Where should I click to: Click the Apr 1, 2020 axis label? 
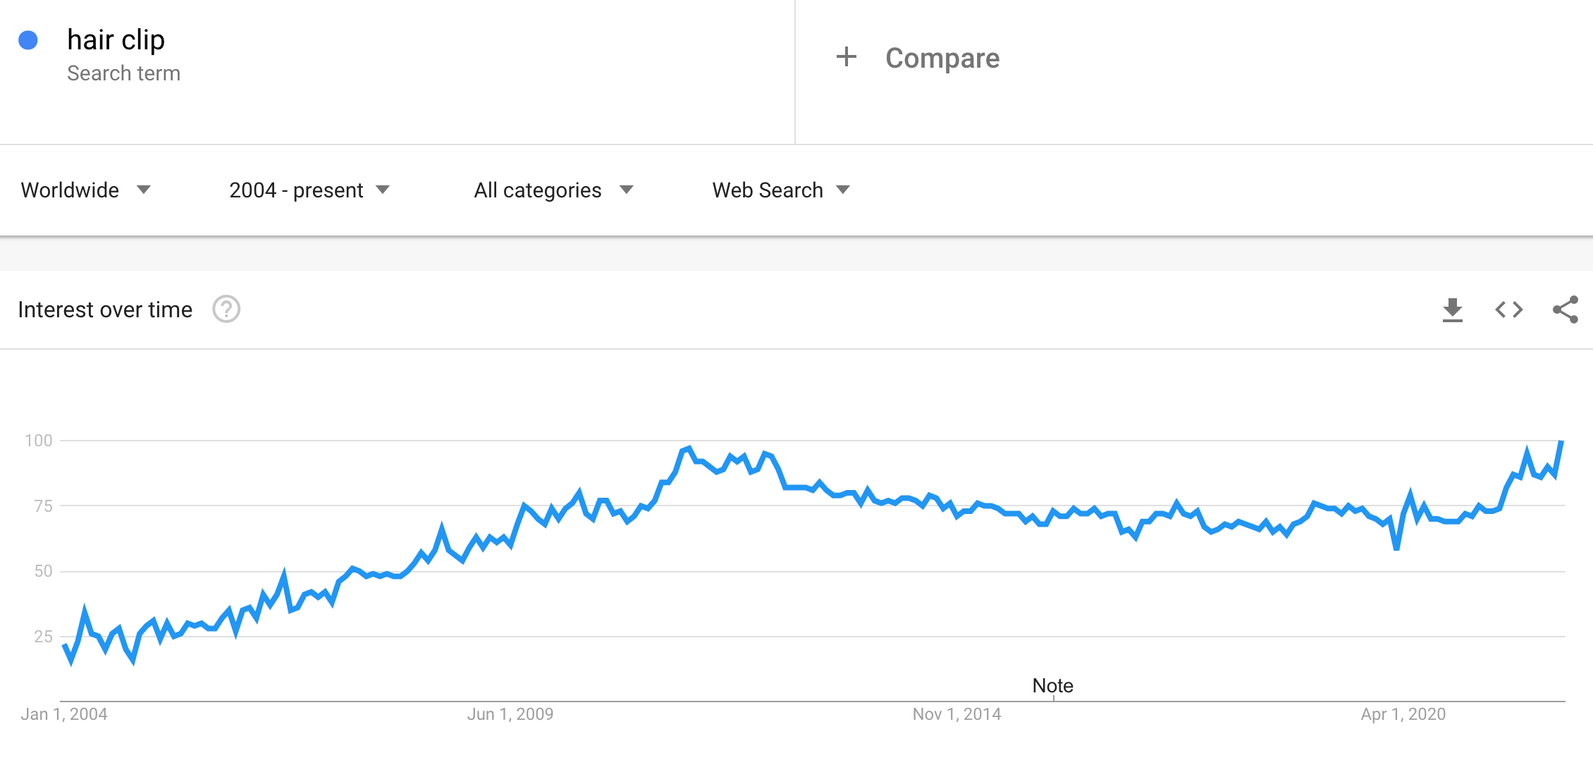[x=1403, y=714]
